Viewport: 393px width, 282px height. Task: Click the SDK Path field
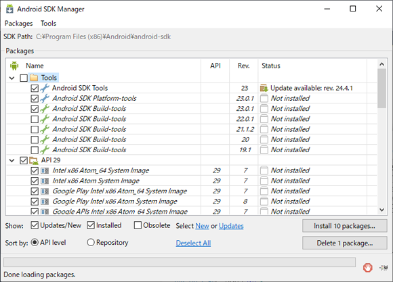coord(103,37)
